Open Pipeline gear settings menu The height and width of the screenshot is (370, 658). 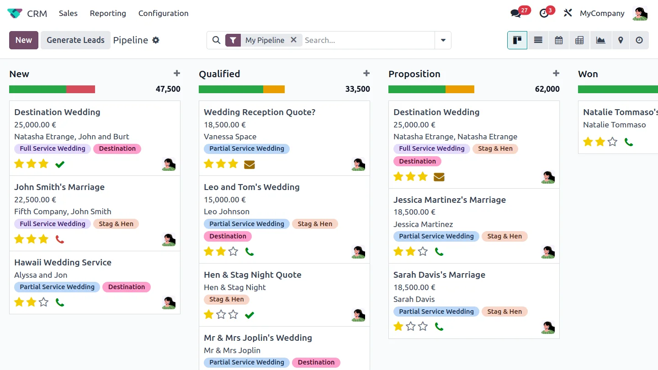156,40
